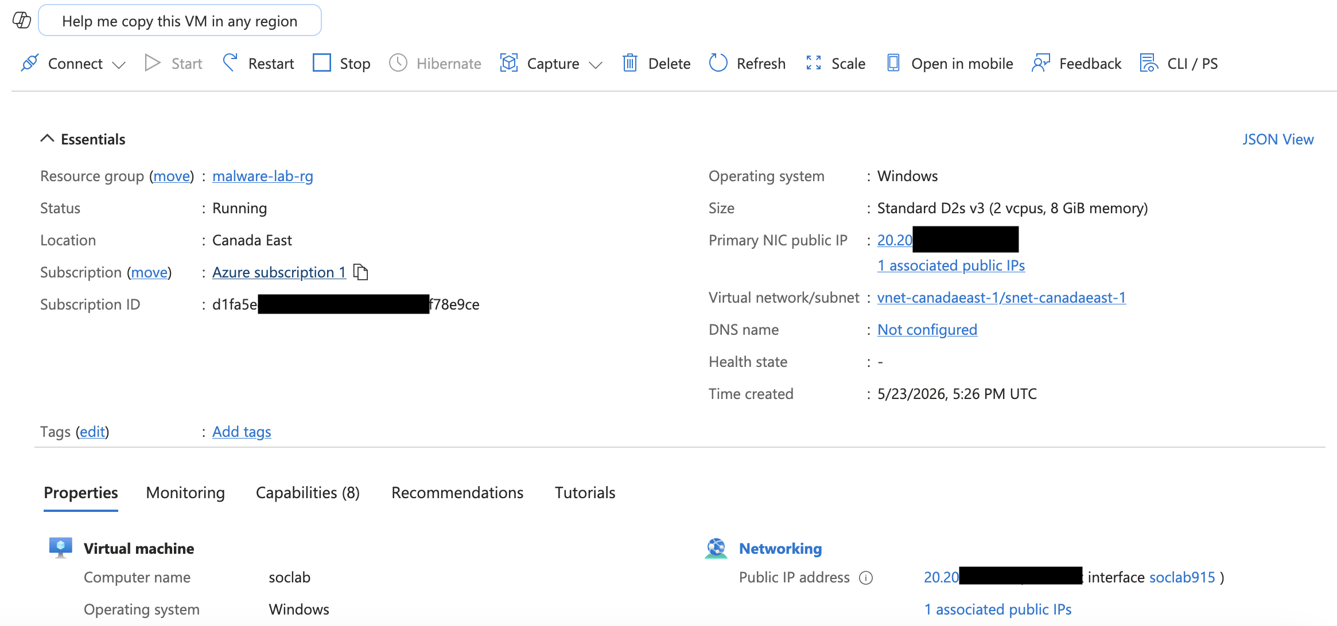Screen dimensions: 1337x626
Task: Click the Open in mobile phone icon
Action: point(893,63)
